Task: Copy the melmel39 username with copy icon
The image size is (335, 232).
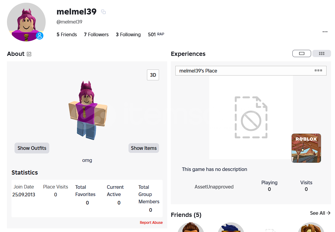Action: pyautogui.click(x=103, y=12)
